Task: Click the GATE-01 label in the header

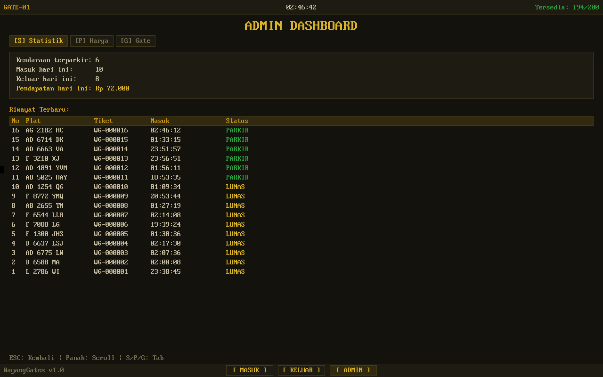Action: [16, 7]
